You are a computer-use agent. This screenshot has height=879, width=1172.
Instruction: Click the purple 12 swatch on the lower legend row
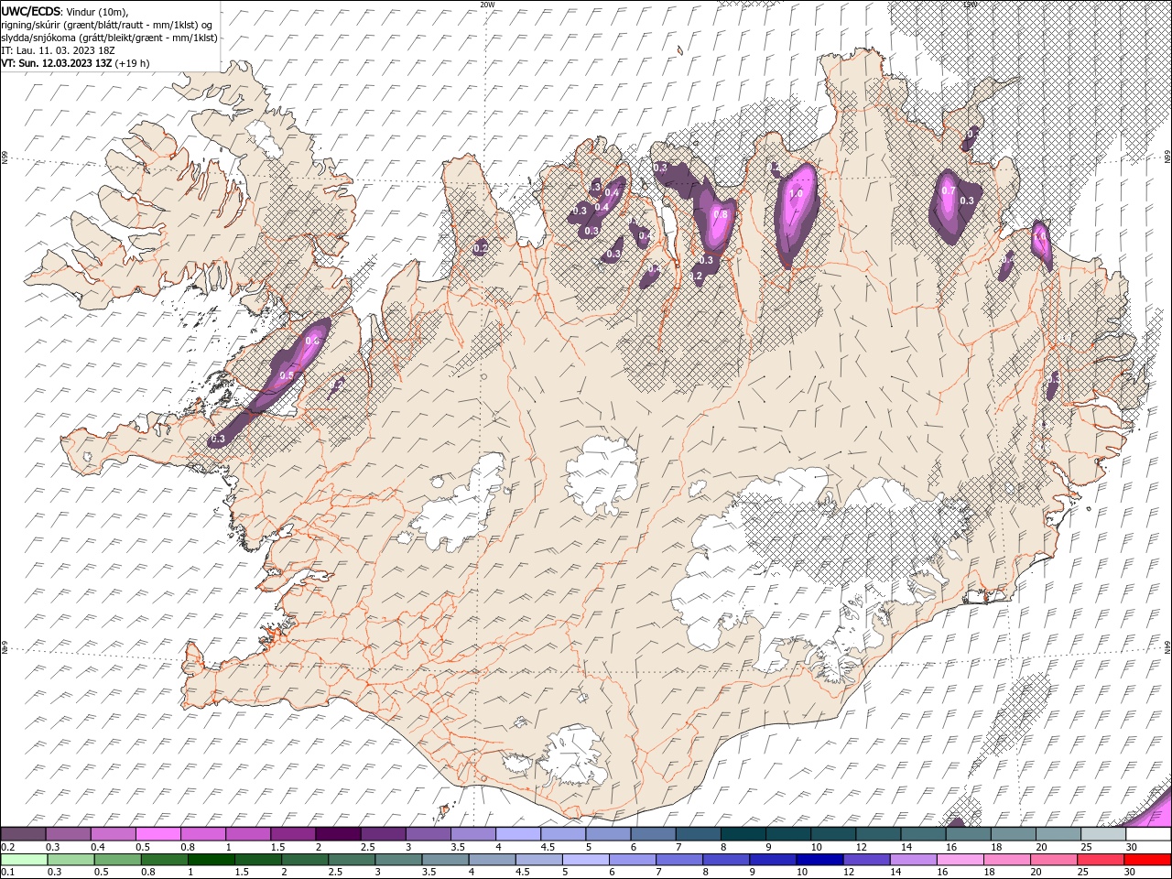tap(865, 860)
